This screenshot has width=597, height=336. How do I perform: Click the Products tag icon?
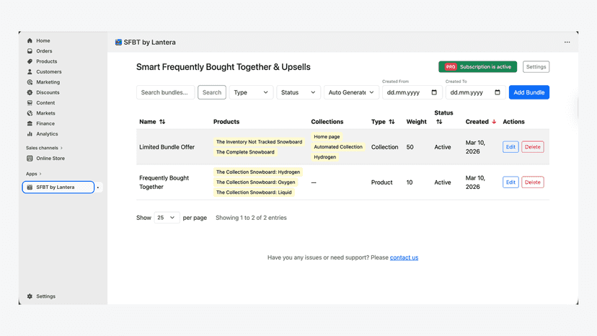click(x=30, y=61)
